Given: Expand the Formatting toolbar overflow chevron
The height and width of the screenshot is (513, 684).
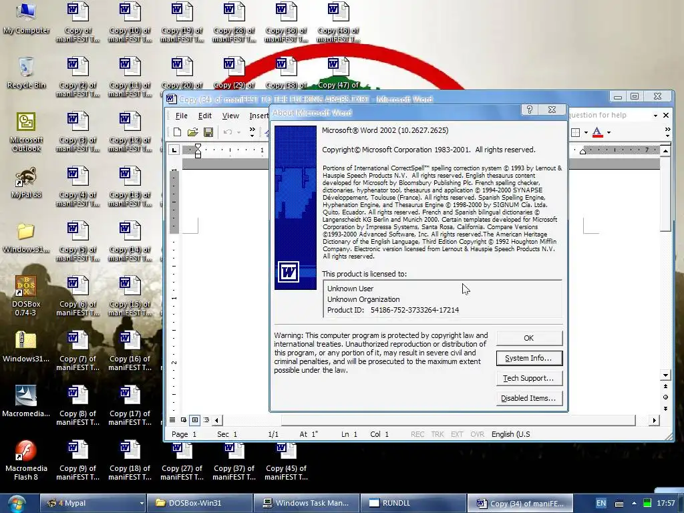Looking at the screenshot, I should click(x=667, y=132).
